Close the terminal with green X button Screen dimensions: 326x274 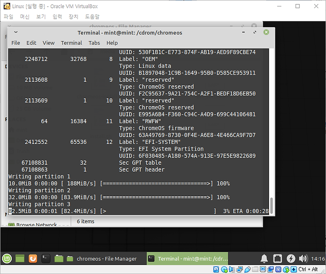tap(266, 32)
